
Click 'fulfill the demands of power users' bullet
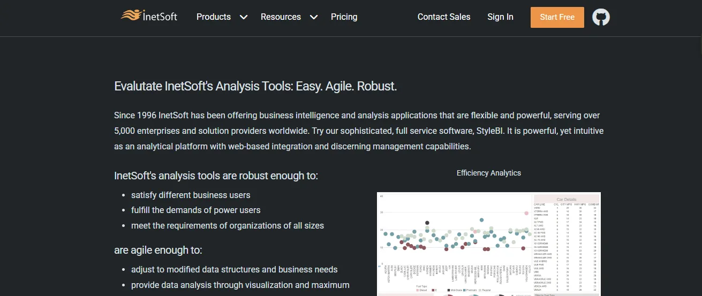[196, 210]
